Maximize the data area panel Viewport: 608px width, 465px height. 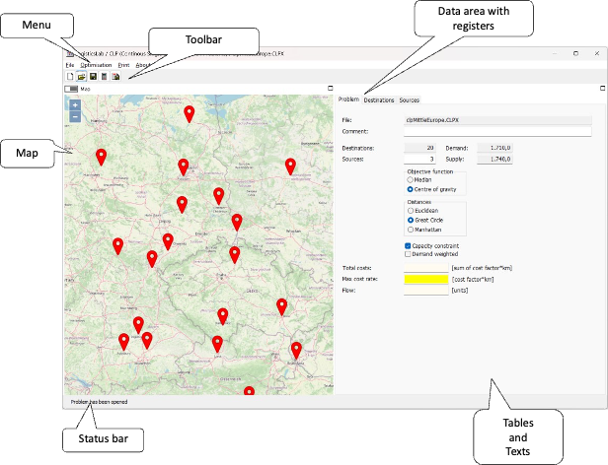(x=602, y=89)
